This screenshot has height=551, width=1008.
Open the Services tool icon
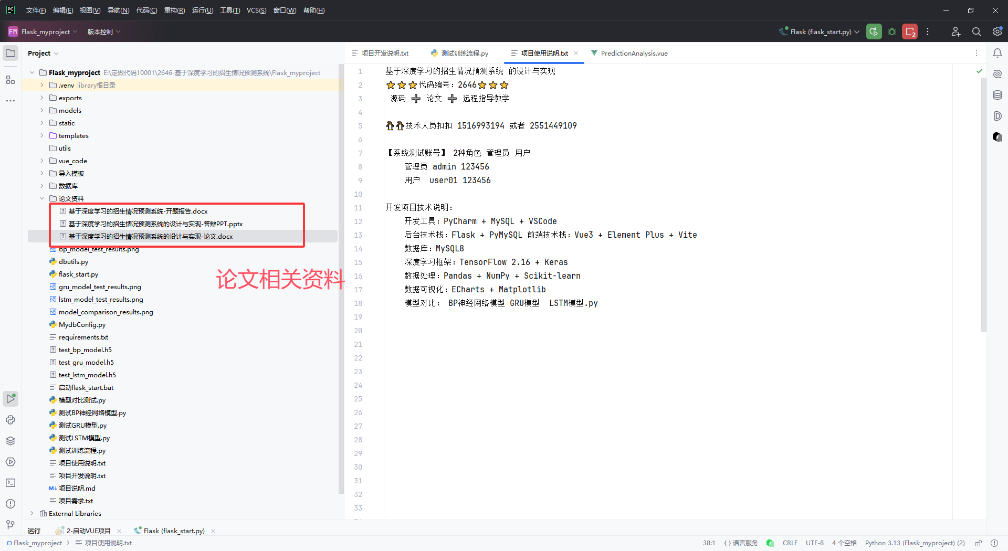point(10,462)
